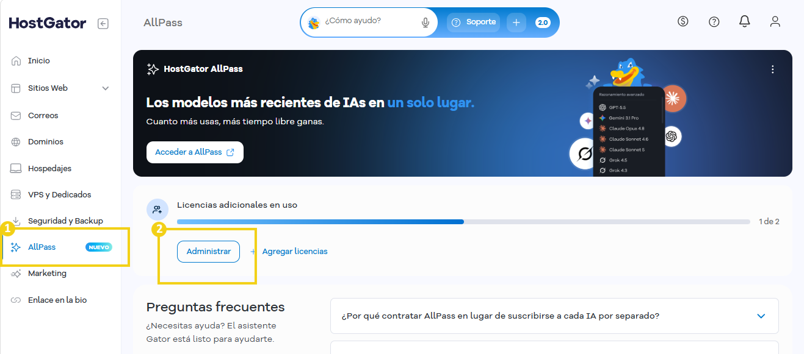Click the Administrar button
Viewport: 804px width, 354px height.
[208, 252]
